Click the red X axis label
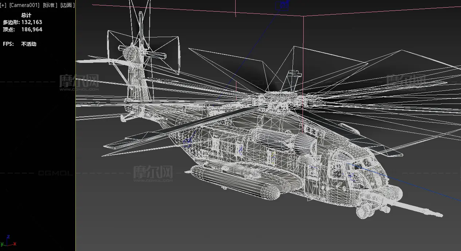Viewport: 461px width, 251px height. tap(14, 244)
